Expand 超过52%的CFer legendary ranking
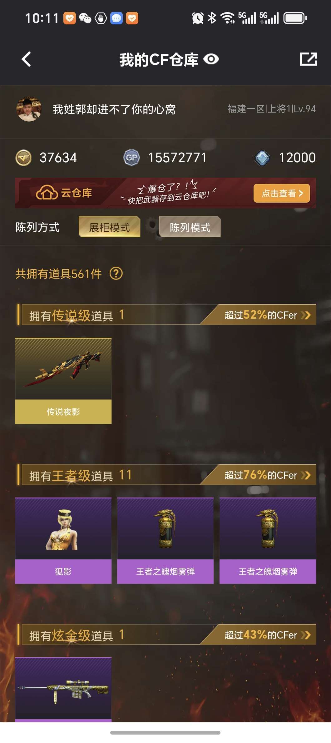This screenshot has width=331, height=743. [x=267, y=315]
